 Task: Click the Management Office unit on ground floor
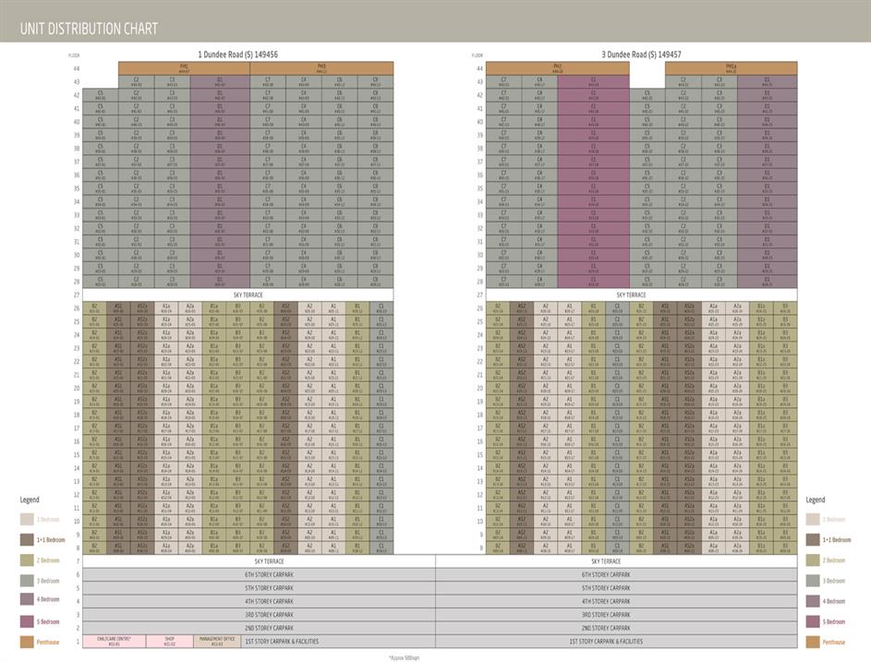217,641
